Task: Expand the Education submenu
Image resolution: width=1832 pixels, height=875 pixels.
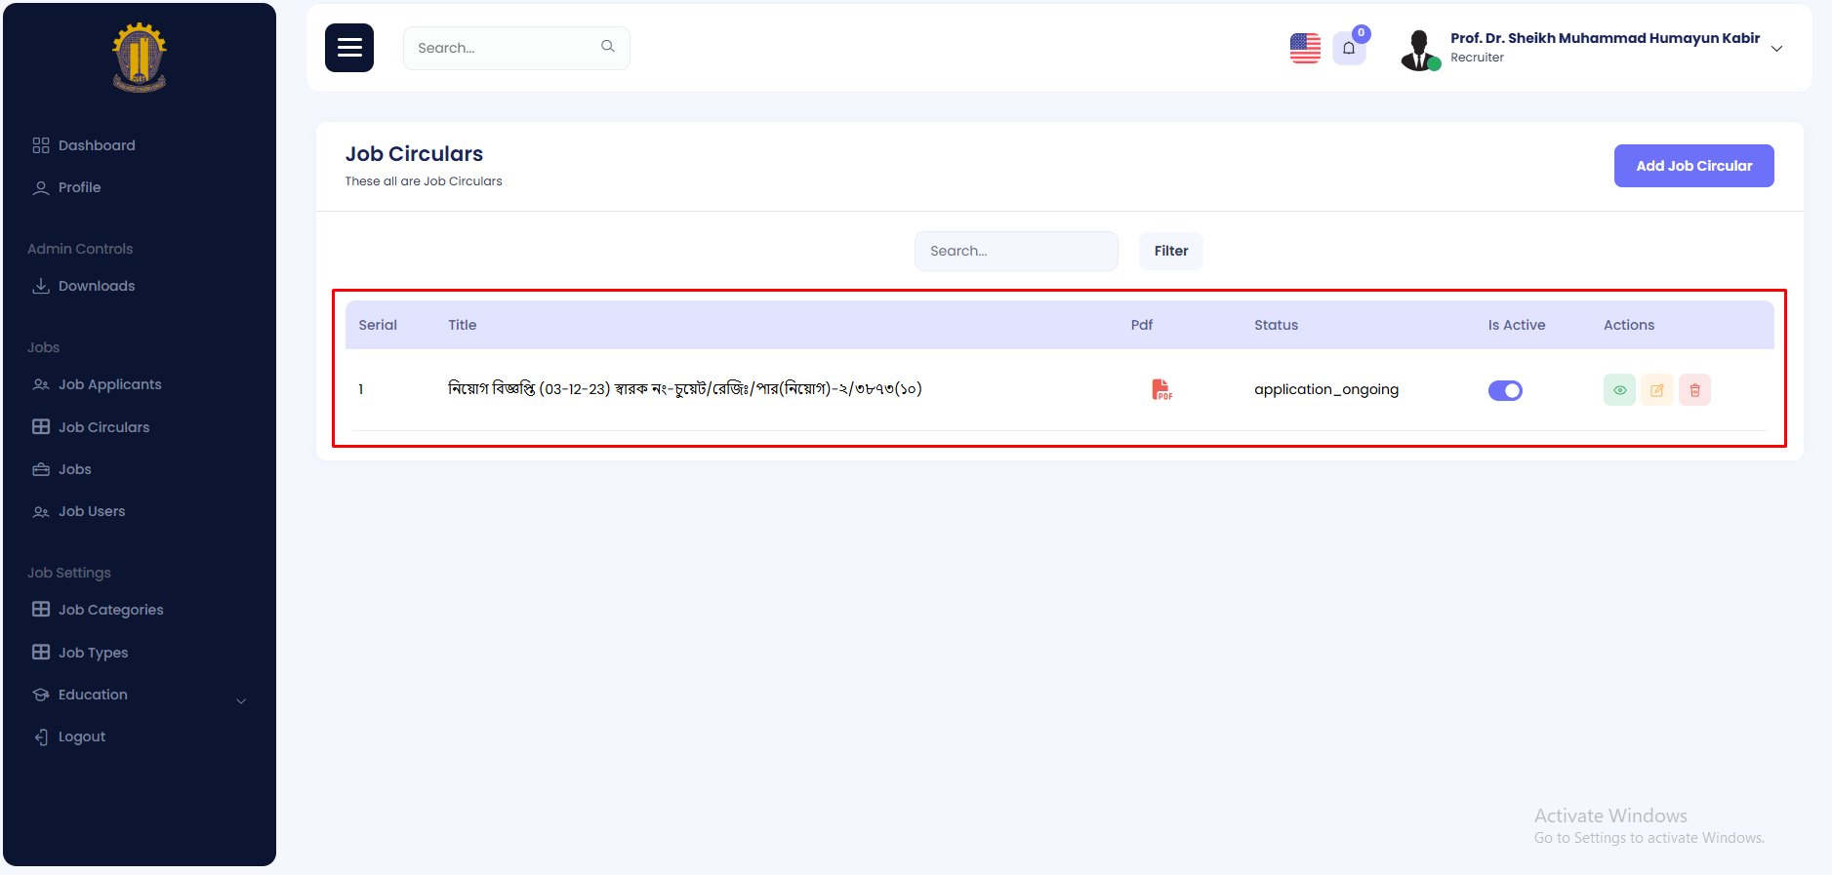Action: [240, 700]
